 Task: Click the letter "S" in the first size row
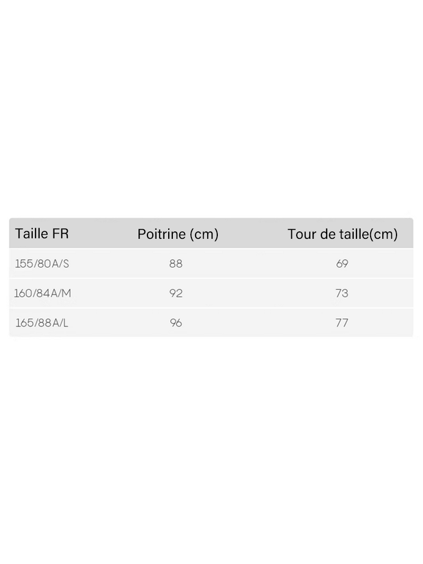click(66, 264)
